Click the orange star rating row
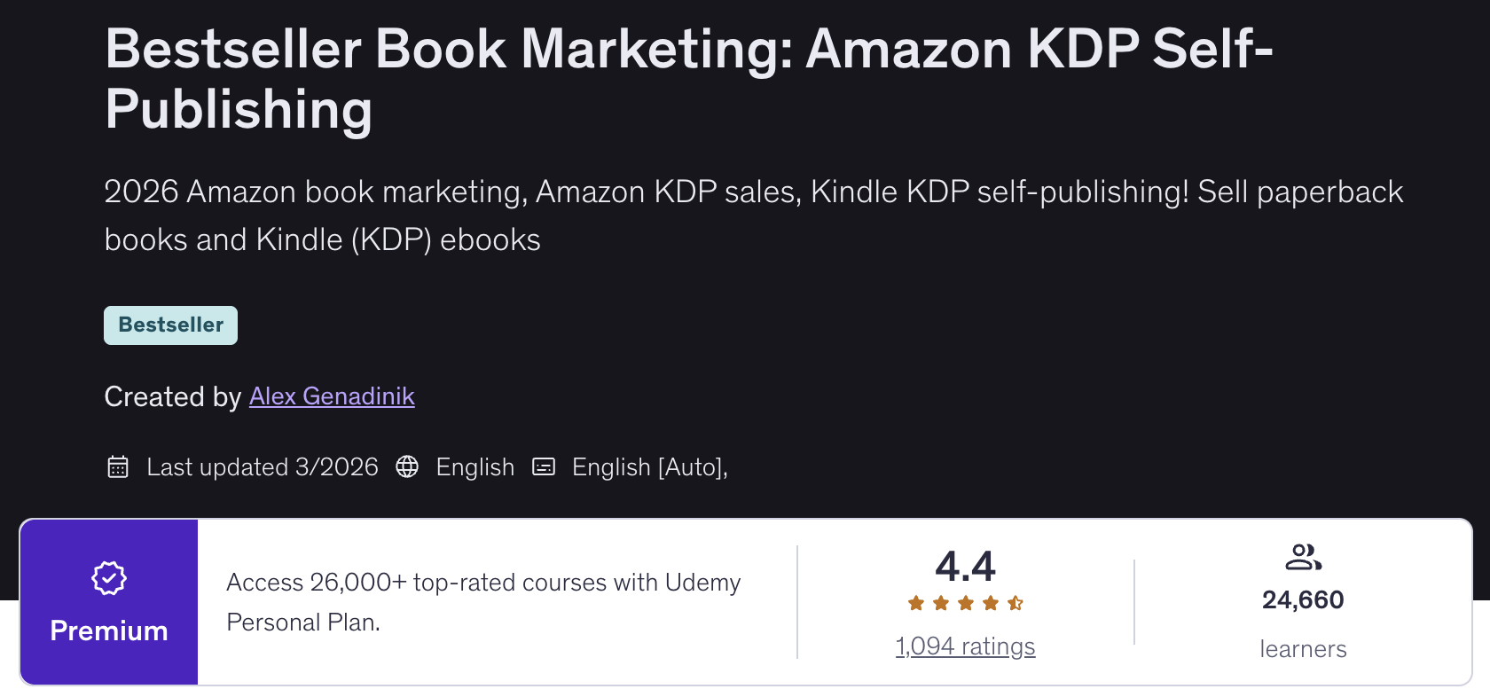Image resolution: width=1490 pixels, height=697 pixels. pyautogui.click(x=965, y=604)
